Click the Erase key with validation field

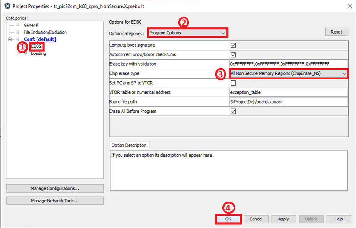coord(288,64)
